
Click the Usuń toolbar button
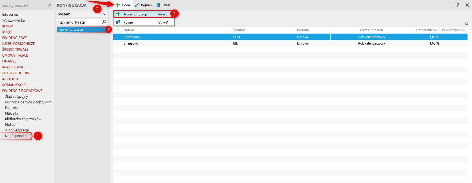click(163, 5)
